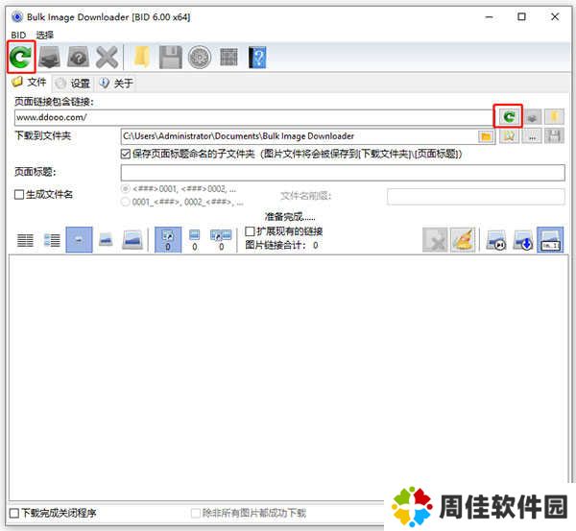Viewport: 576px width, 531px height.
Task: Click the small floppy disk icon beside path
Action: (x=554, y=136)
